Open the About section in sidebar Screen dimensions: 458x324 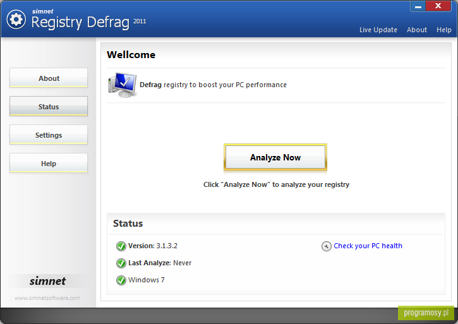pos(49,78)
